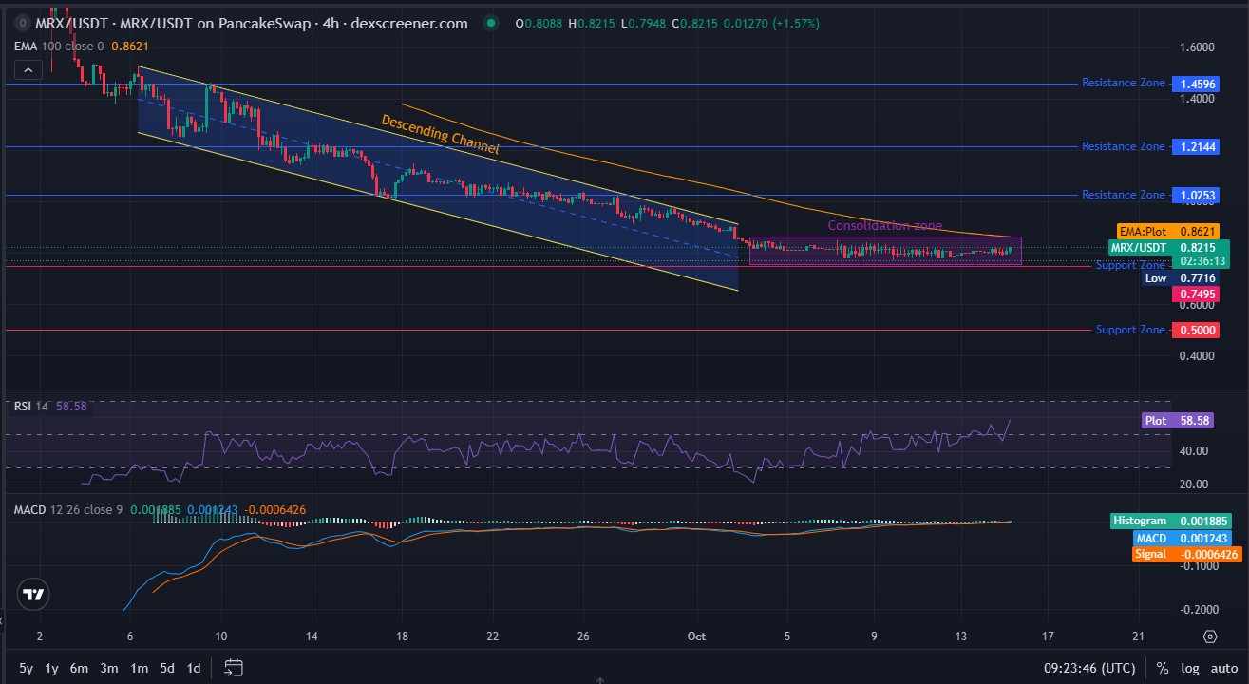Click the Low 0.7716 price tag

coord(1181,278)
